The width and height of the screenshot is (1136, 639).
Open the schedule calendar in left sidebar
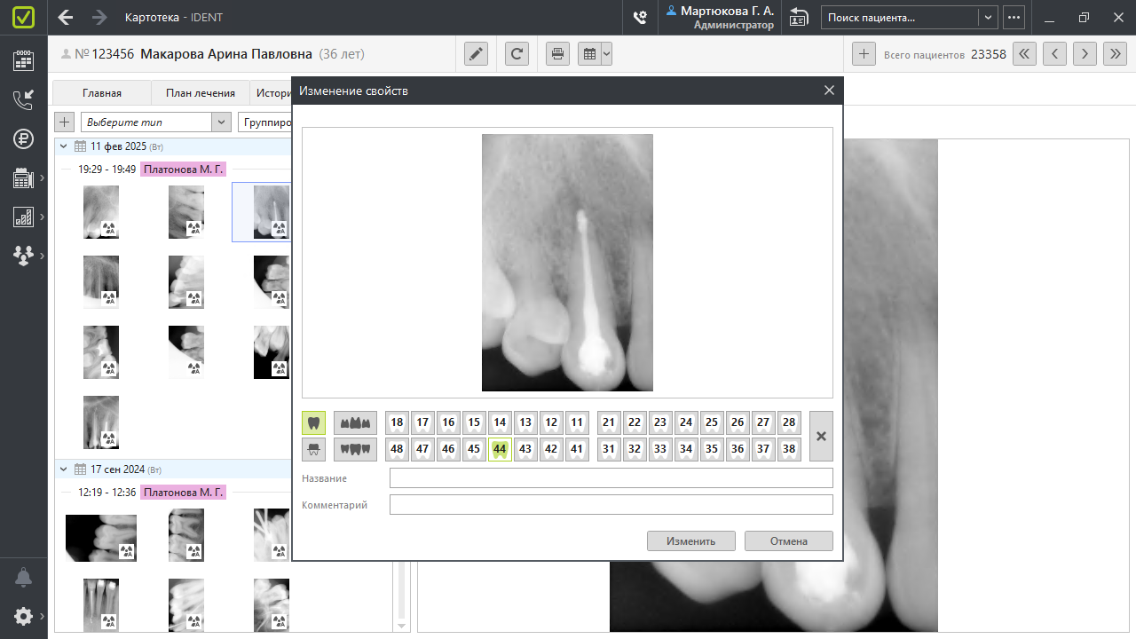(x=23, y=60)
